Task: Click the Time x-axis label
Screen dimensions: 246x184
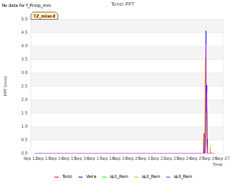Action: [x=218, y=164]
